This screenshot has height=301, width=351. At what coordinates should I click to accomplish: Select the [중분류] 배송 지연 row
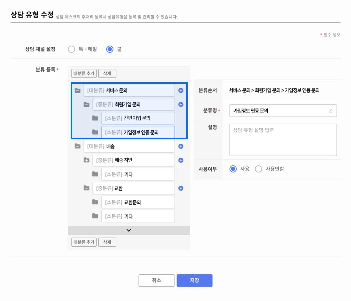click(134, 160)
